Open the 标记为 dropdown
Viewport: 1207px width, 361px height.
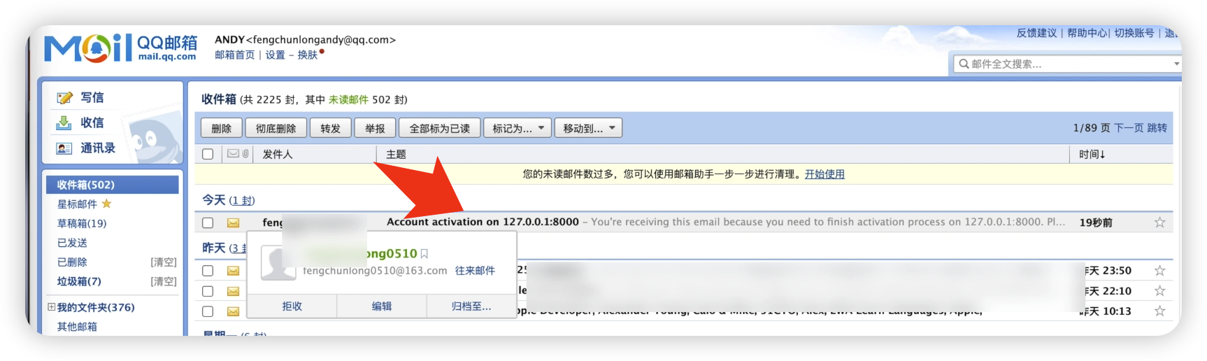517,128
